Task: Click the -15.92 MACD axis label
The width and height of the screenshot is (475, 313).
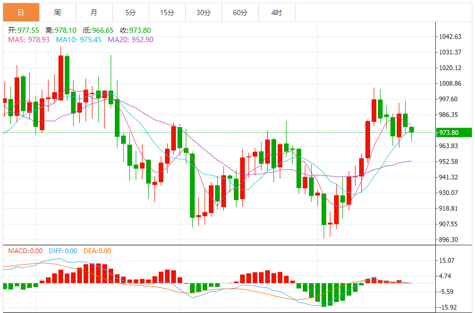Action: click(447, 308)
